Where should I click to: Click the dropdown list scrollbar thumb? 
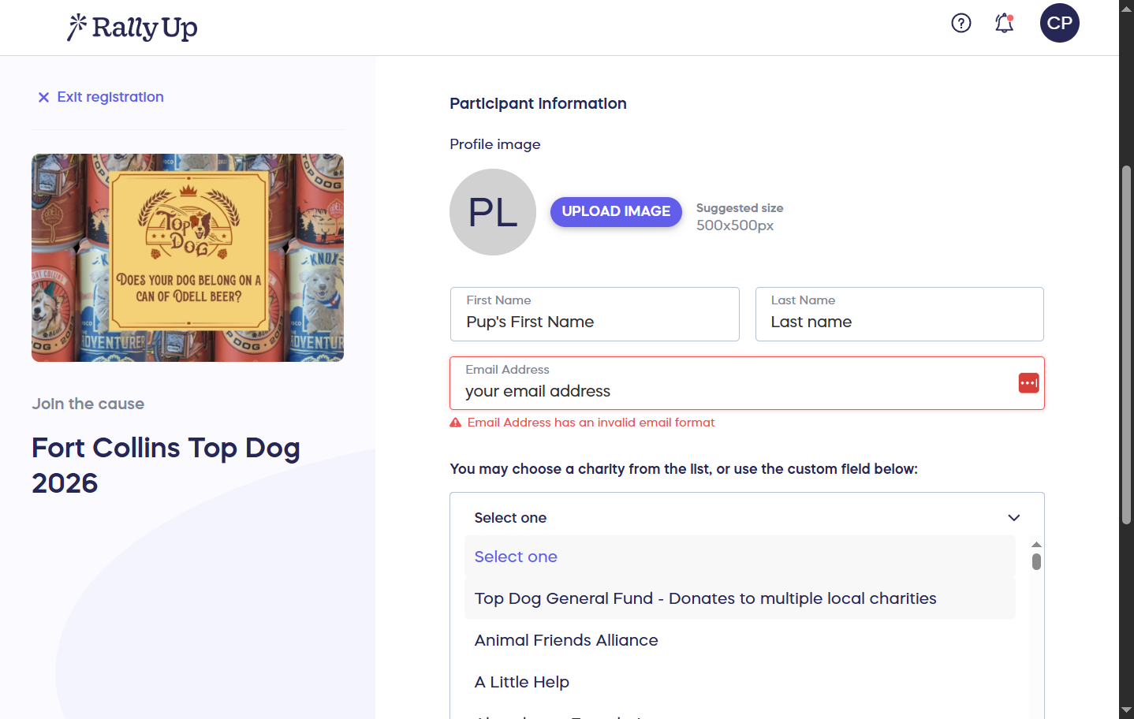pos(1036,561)
